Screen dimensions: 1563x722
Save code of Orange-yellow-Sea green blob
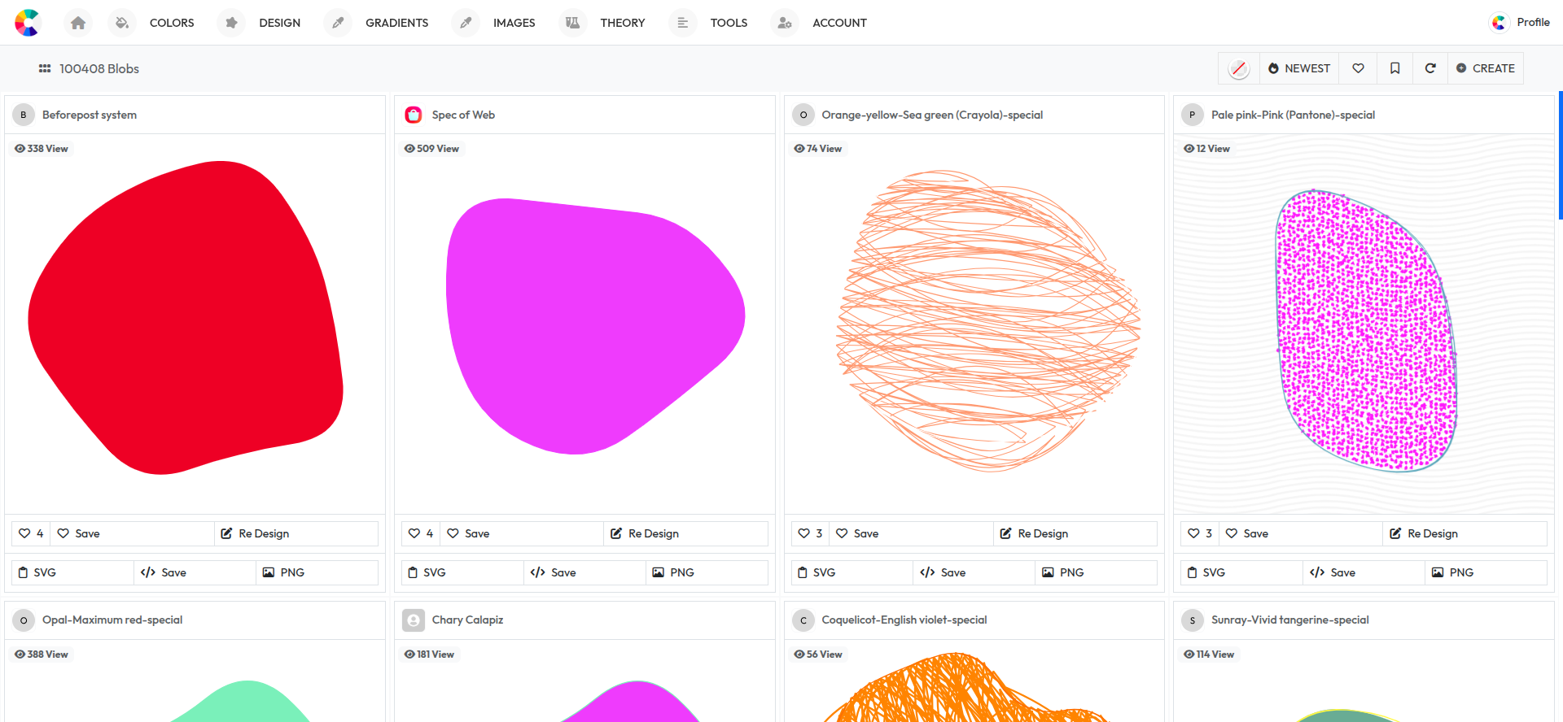(x=974, y=572)
